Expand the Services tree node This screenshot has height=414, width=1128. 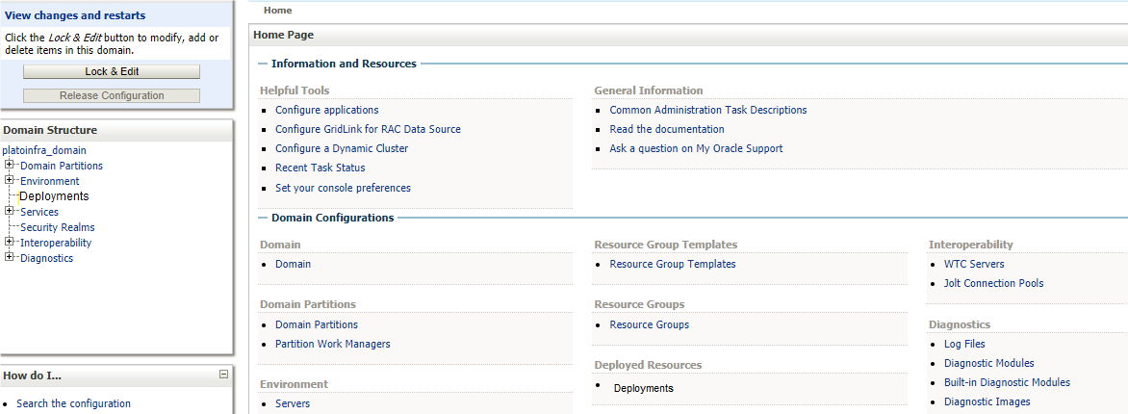pos(9,211)
